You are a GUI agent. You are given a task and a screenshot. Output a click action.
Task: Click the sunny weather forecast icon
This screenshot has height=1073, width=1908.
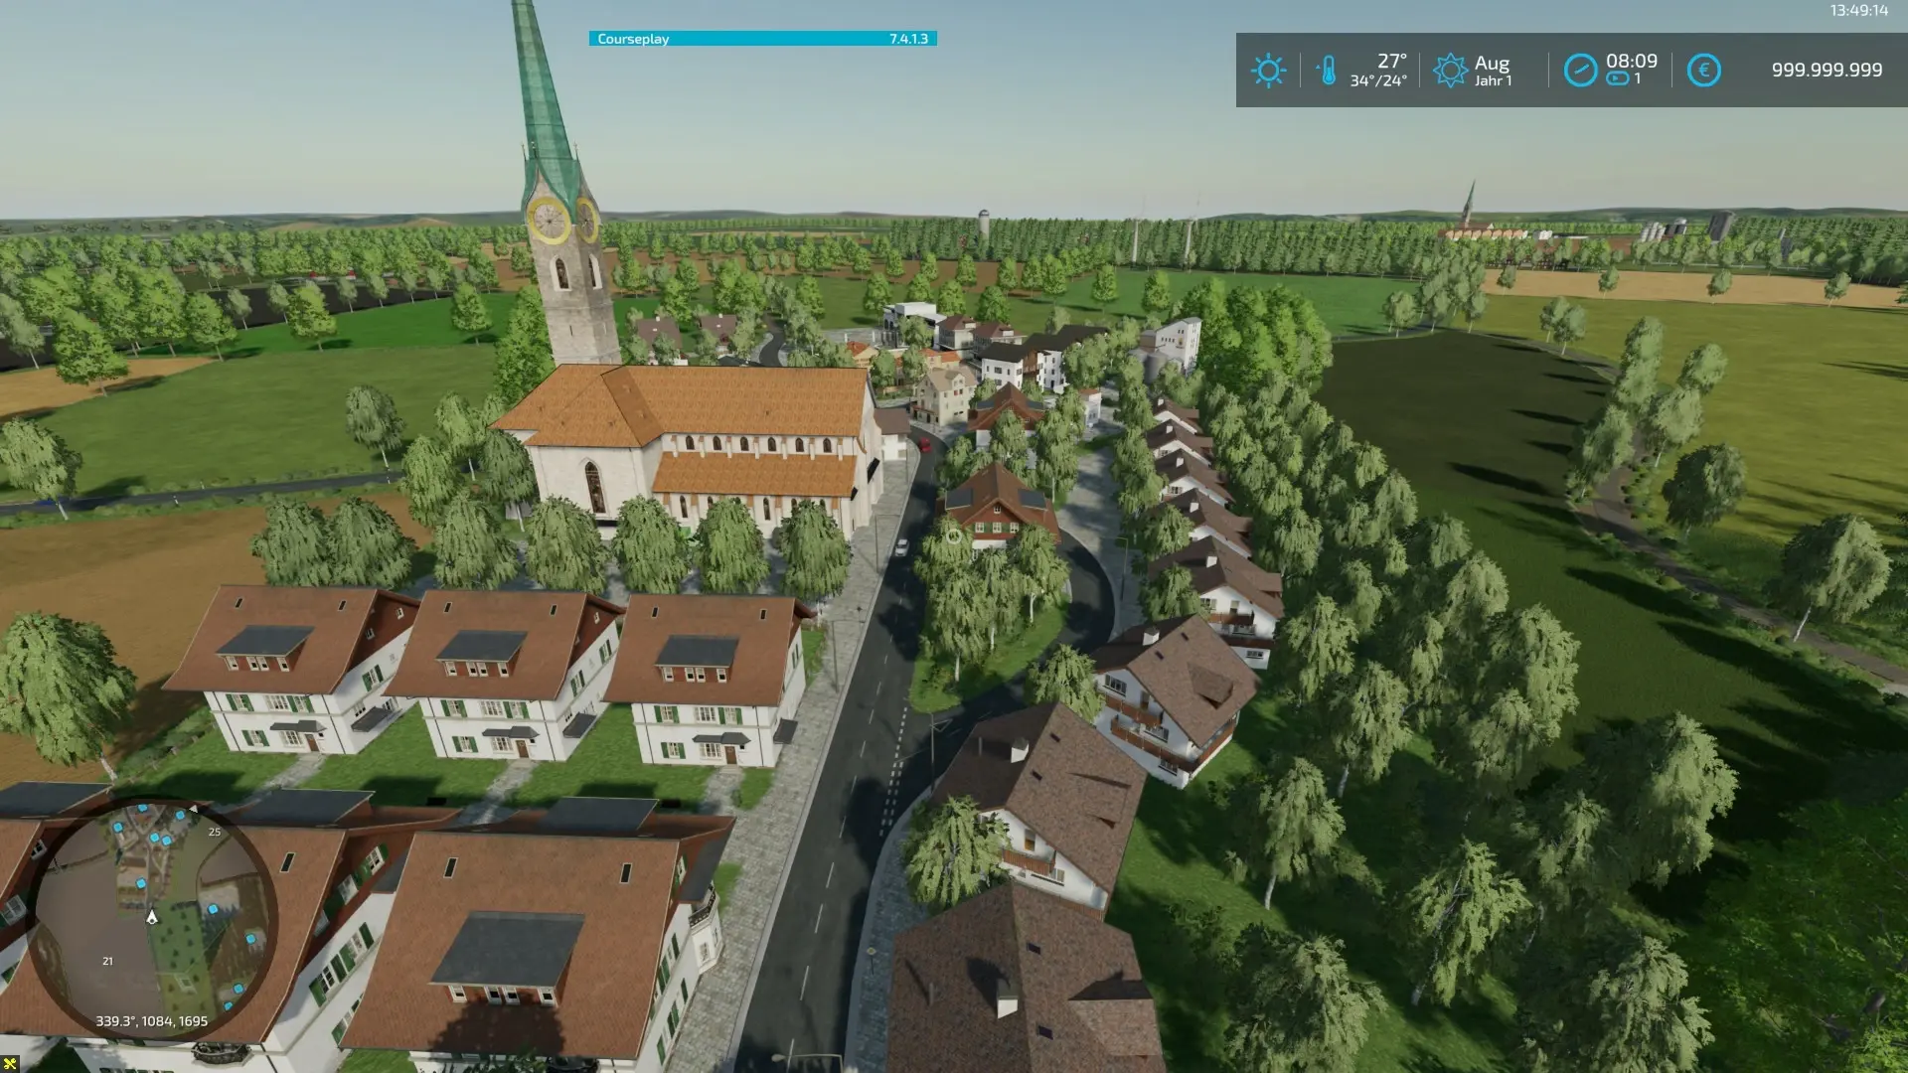click(x=1268, y=71)
